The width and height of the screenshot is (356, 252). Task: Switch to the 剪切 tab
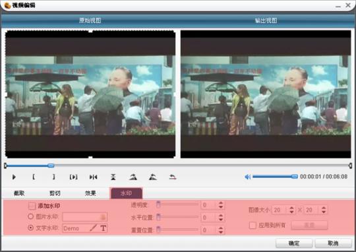tap(55, 193)
